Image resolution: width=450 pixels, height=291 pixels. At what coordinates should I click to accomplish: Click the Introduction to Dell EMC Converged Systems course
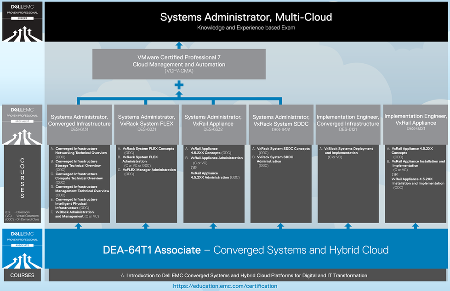[247, 275]
